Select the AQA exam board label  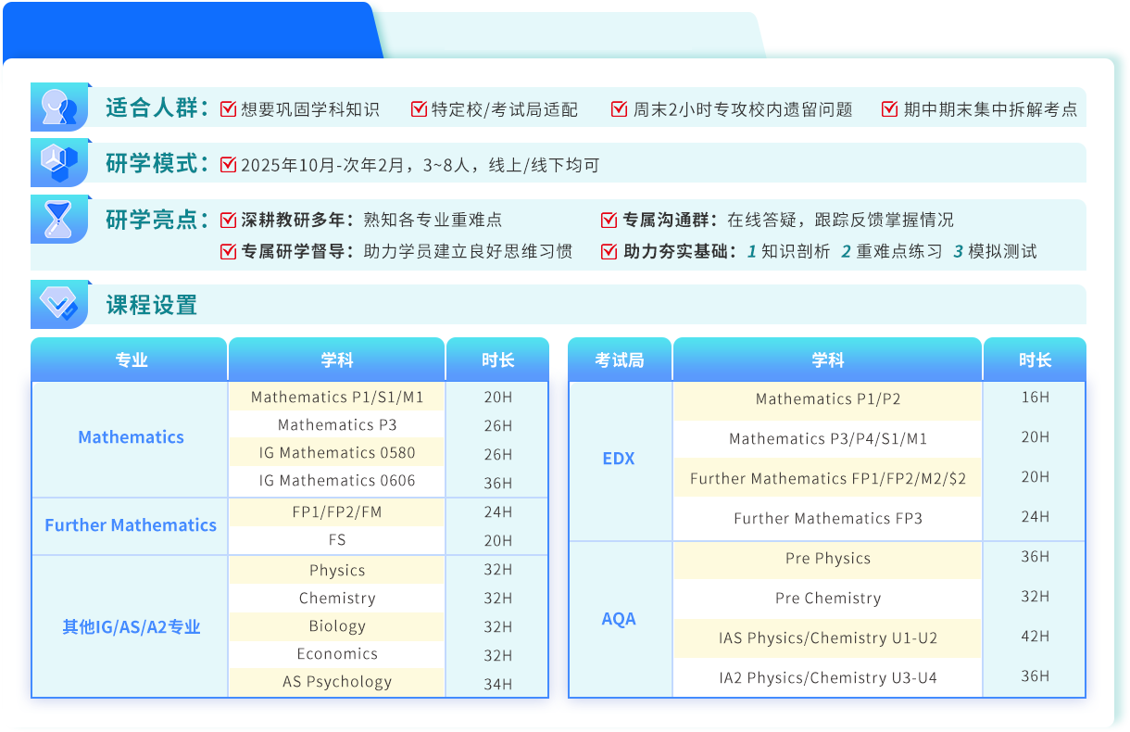pos(619,619)
